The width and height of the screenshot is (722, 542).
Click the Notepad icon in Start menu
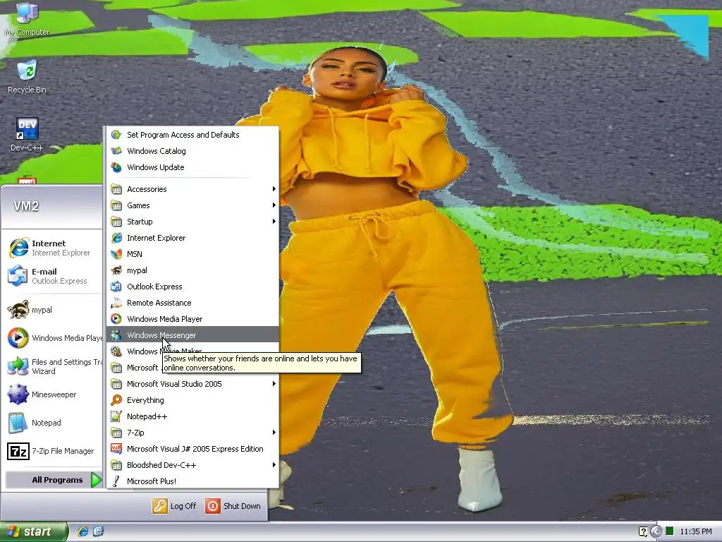[x=18, y=423]
